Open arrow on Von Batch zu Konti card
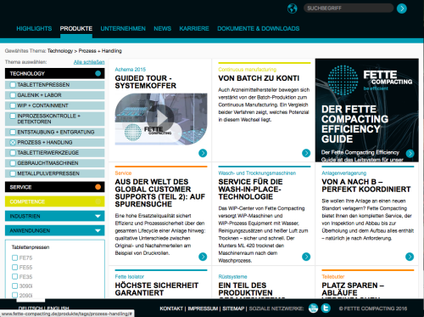This screenshot has height=317, width=424. (x=306, y=153)
